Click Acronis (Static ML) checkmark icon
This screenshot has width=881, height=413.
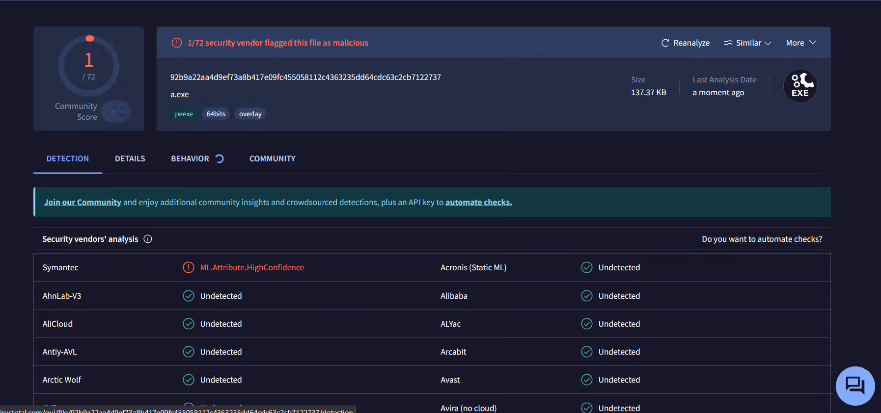coord(587,267)
